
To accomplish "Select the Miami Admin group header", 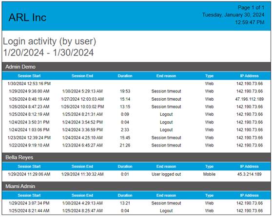I will coord(136,186).
